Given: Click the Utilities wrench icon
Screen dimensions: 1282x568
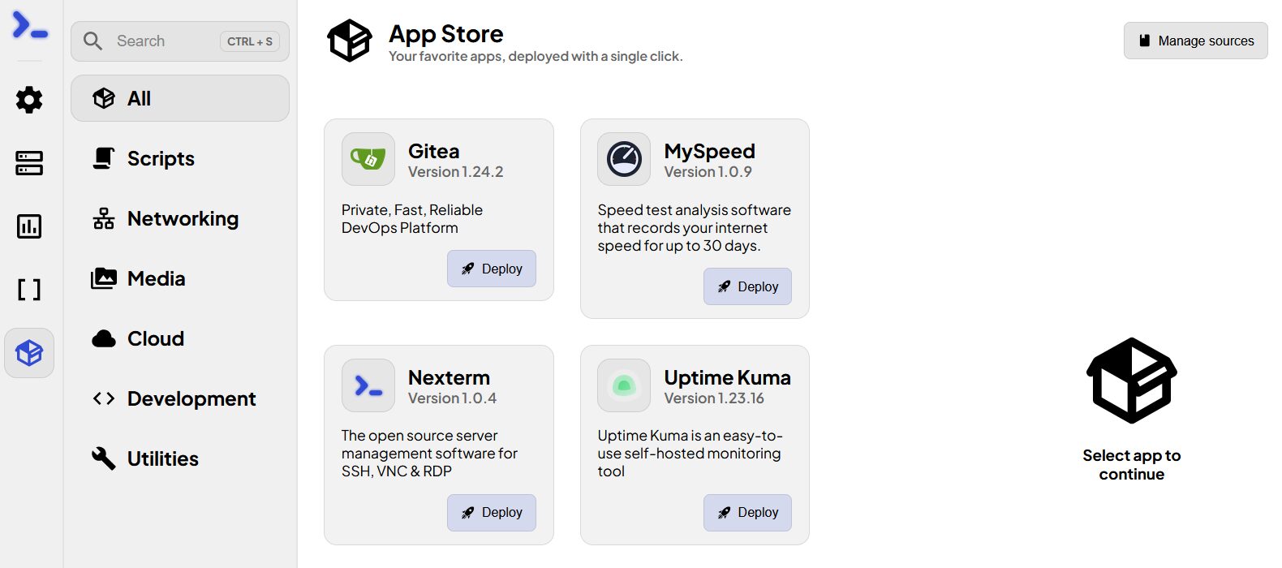Looking at the screenshot, I should (104, 458).
